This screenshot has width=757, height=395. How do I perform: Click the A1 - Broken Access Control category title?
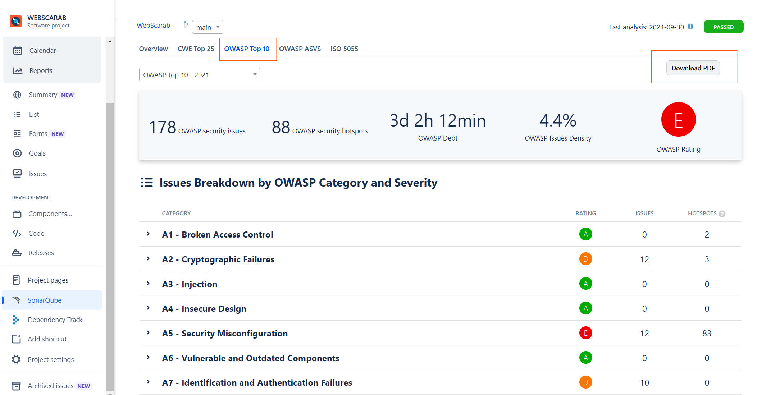click(218, 234)
